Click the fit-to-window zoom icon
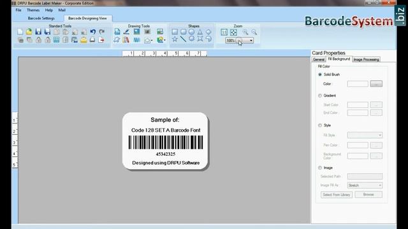408x229 pixels. tap(233, 32)
